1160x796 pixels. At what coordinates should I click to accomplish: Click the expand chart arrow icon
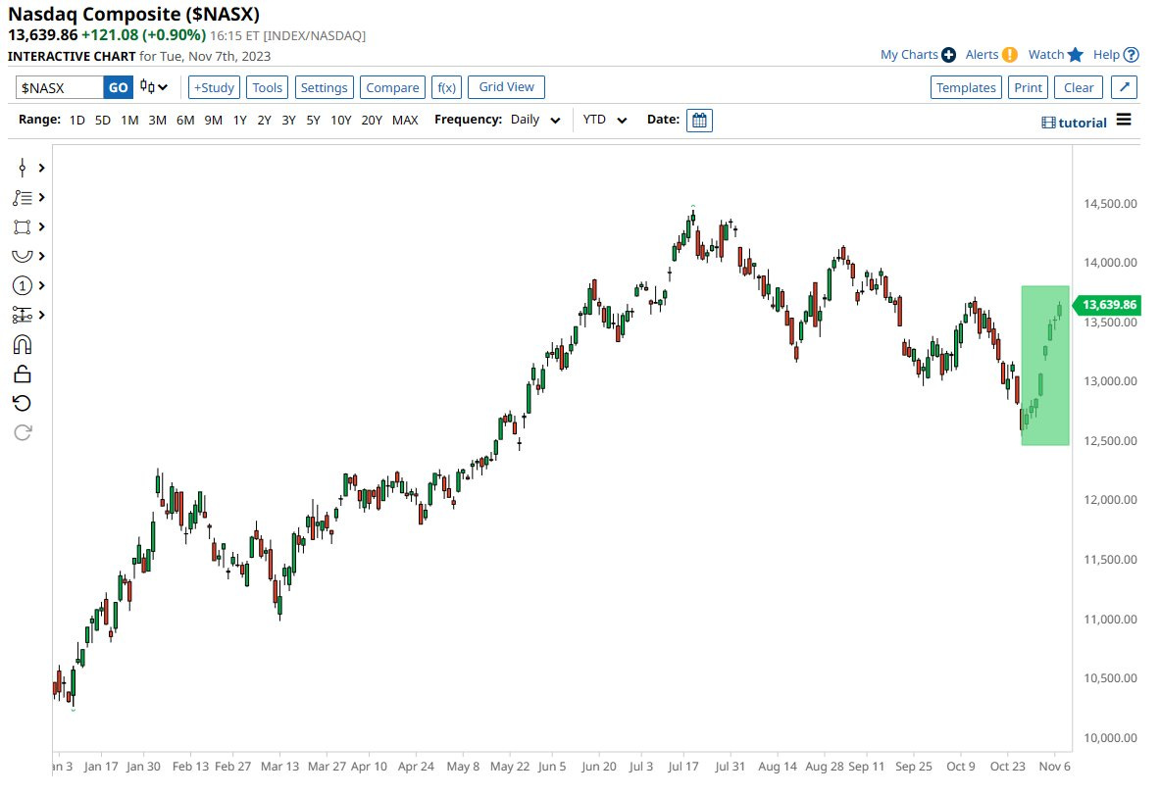[1124, 87]
